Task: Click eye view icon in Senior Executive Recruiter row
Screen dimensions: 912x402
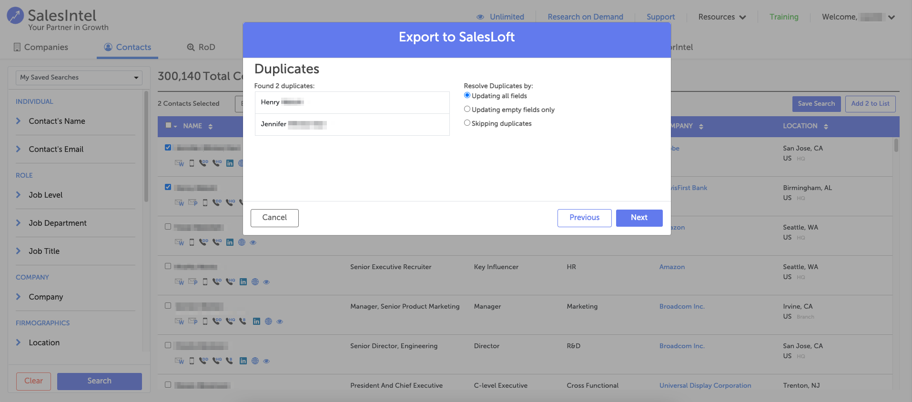Action: click(x=266, y=282)
